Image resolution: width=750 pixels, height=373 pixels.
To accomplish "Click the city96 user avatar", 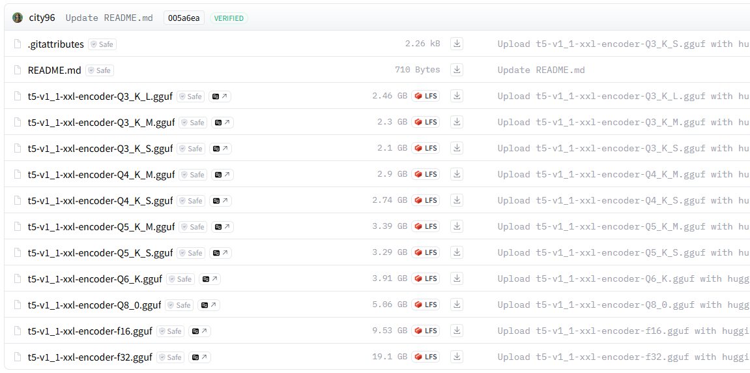I will (x=18, y=18).
